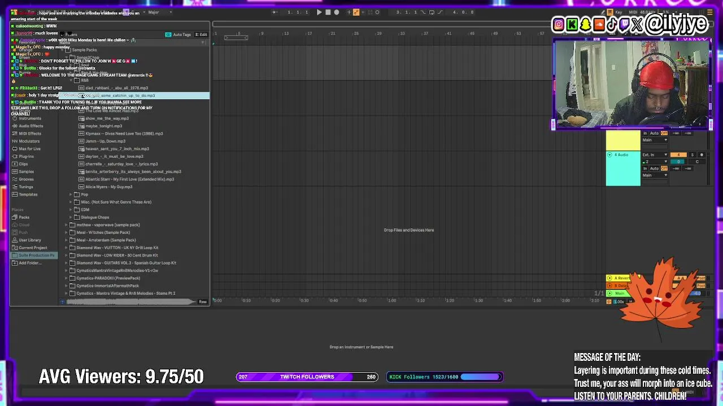Image resolution: width=723 pixels, height=406 pixels.
Task: Select the highlighted Suite Production place
Action: click(34, 255)
